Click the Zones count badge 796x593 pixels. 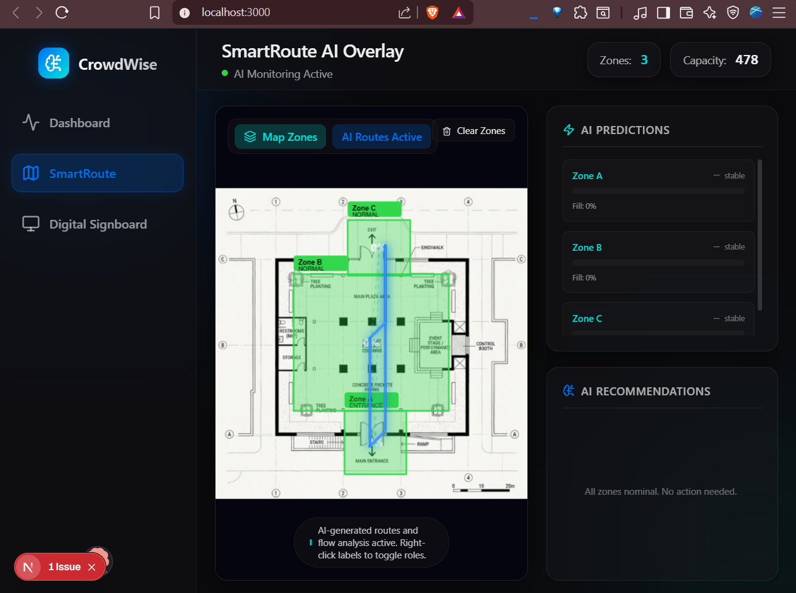pos(624,60)
